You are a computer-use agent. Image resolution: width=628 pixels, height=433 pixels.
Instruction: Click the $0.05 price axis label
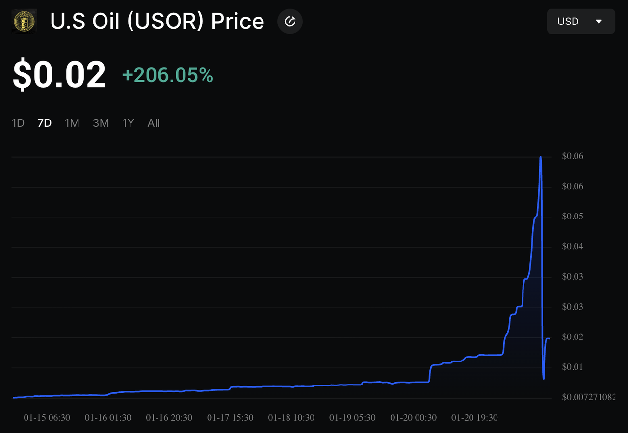573,216
